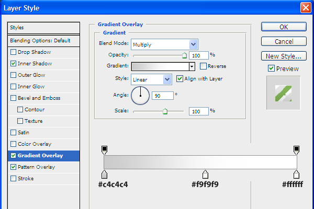This screenshot has height=209, width=314.
Task: Uncheck the Gradient Overlay checkbox
Action: (x=13, y=156)
